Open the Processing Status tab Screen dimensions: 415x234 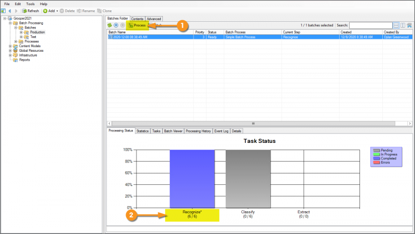click(121, 130)
